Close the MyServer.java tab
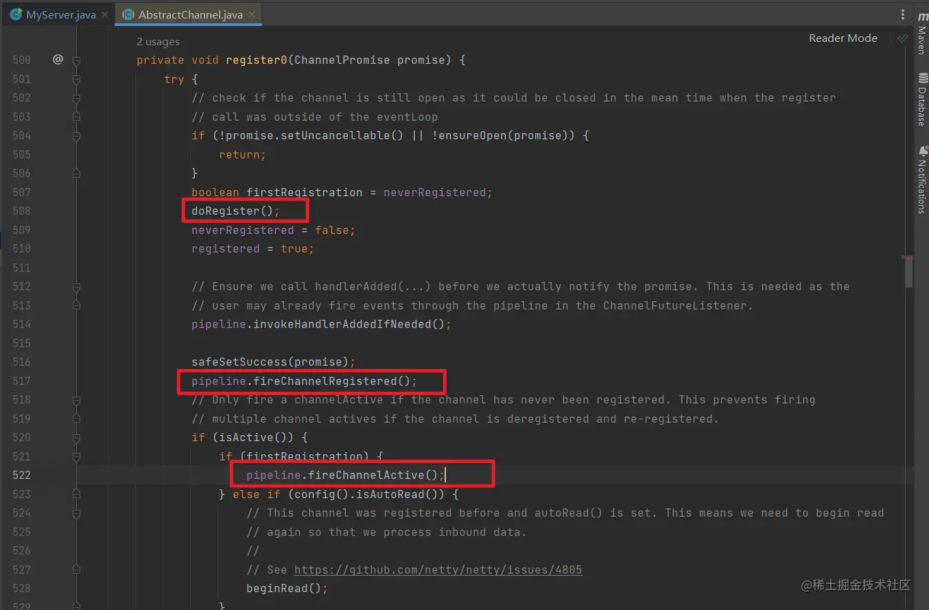This screenshot has width=929, height=610. pyautogui.click(x=104, y=14)
